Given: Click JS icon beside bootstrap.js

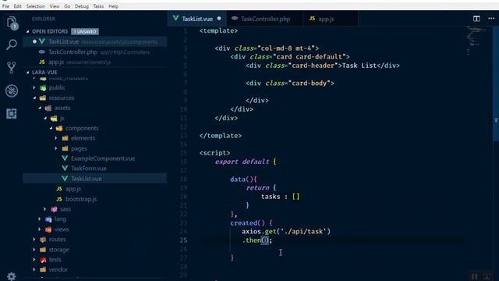Looking at the screenshot, I should 59,199.
